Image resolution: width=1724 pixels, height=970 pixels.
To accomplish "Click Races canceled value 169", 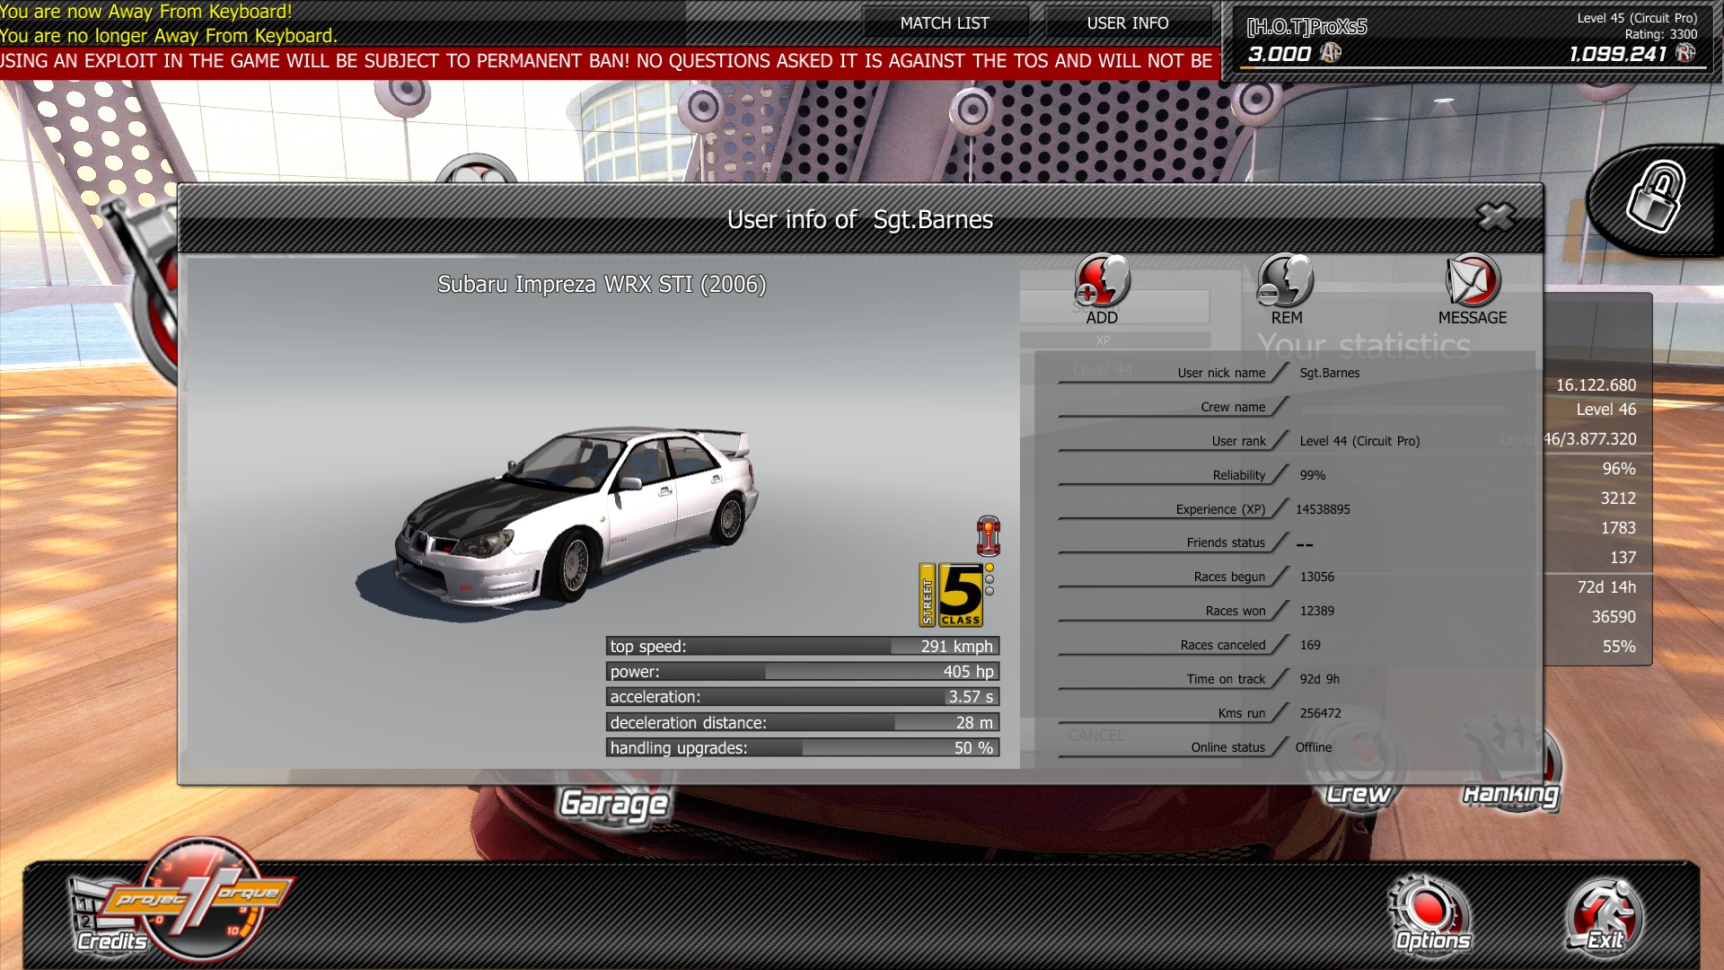I will [1310, 645].
